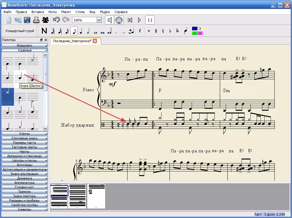The height and width of the screenshot is (218, 292).
Task: Save the score using the floppy disk icon
Action: (27, 20)
